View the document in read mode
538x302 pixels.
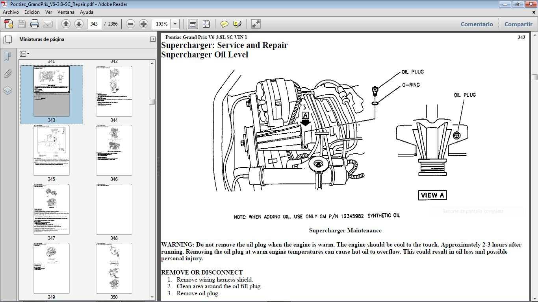[256, 24]
